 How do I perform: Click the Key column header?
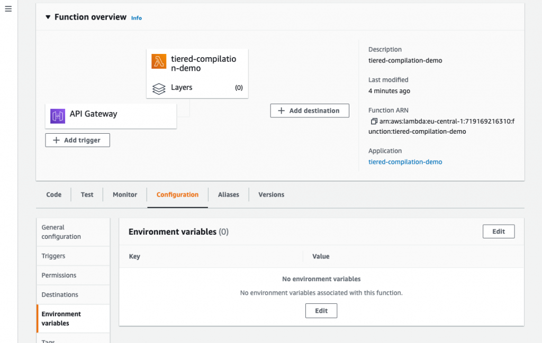pos(134,256)
